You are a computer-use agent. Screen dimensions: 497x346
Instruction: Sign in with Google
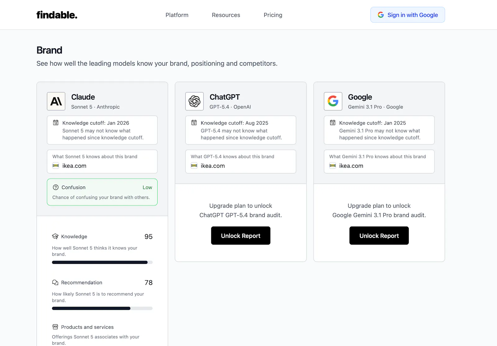coord(408,15)
